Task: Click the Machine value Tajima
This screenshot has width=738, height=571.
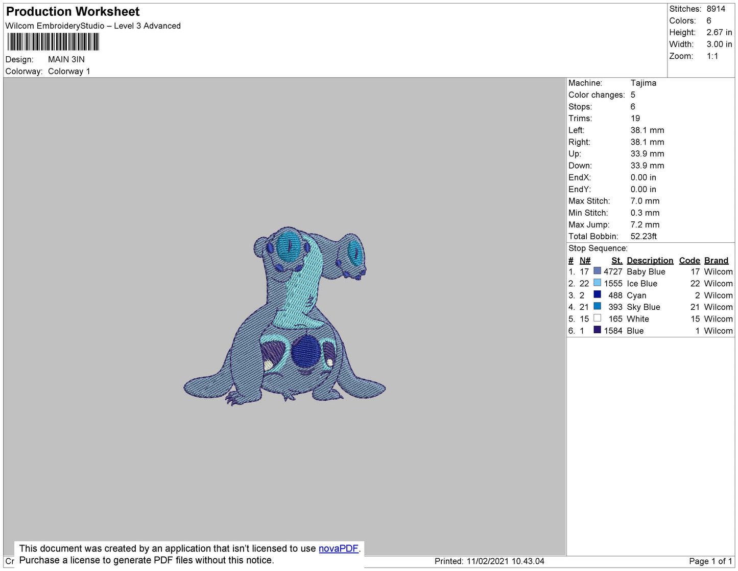Action: click(x=643, y=83)
